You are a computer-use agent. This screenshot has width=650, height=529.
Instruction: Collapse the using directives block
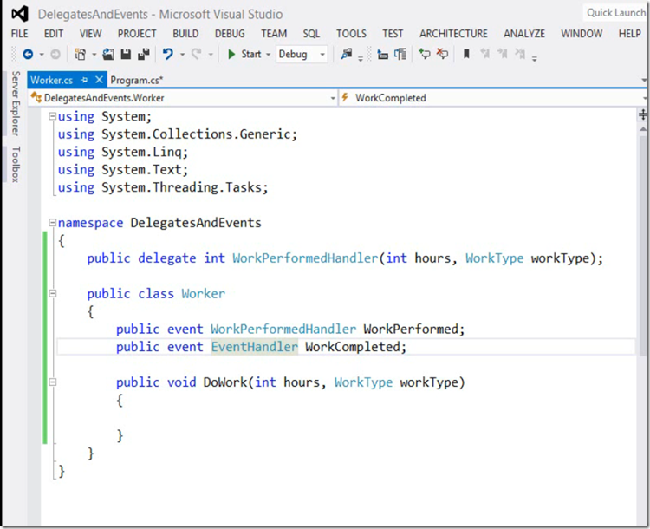pos(52,116)
